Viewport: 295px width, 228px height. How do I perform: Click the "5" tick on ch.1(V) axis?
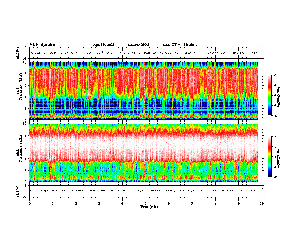(x=25, y=47)
